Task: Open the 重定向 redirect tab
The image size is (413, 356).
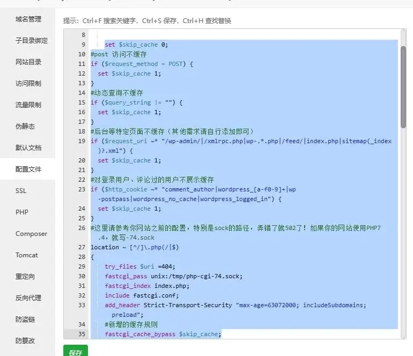Action: pyautogui.click(x=25, y=277)
